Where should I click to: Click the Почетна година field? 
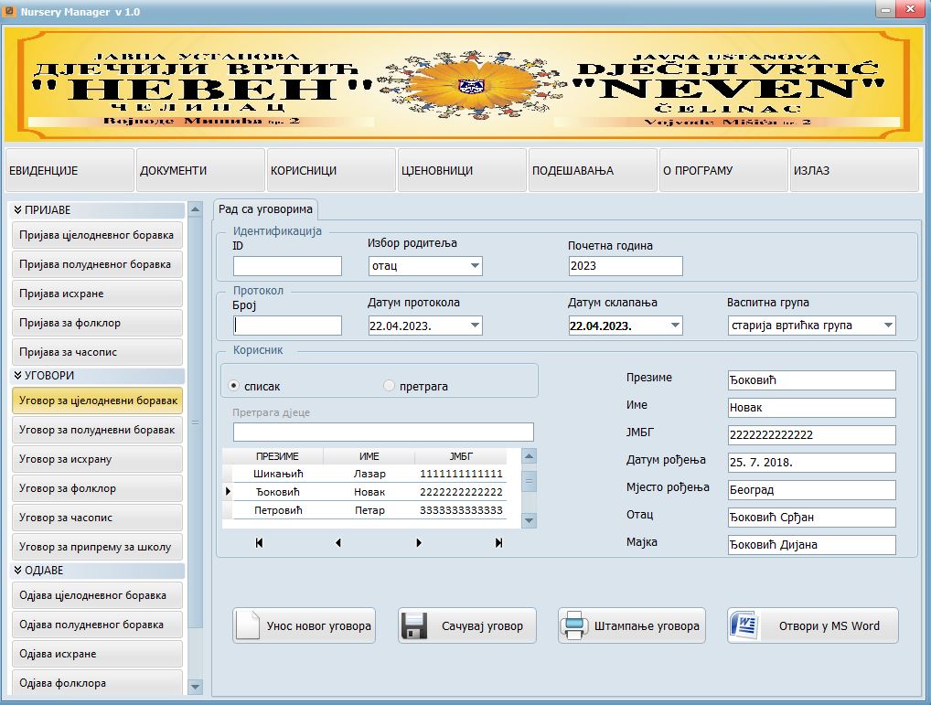pos(626,266)
